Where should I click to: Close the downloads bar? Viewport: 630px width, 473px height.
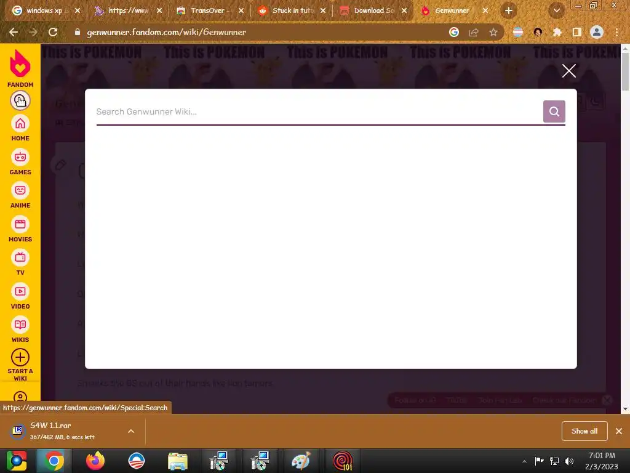619,431
